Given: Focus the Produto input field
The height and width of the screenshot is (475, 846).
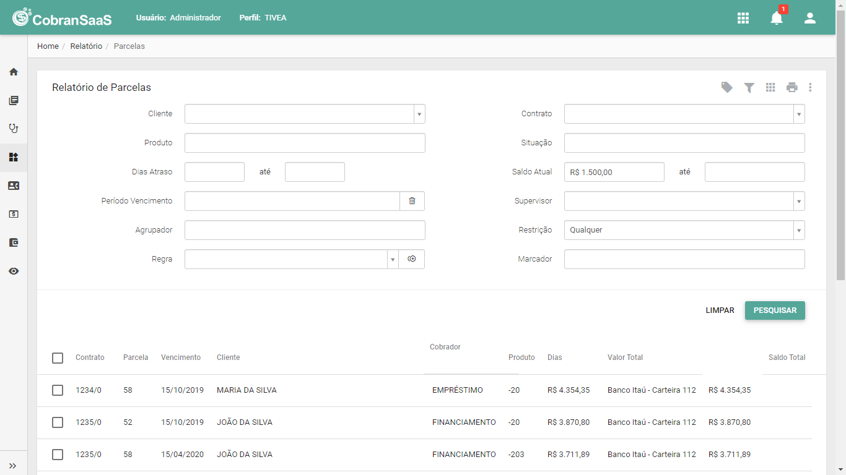Looking at the screenshot, I should coord(305,143).
